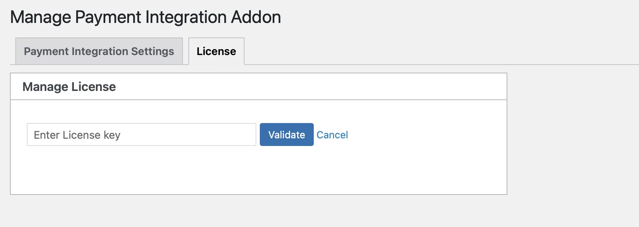Focus the Enter License key field
The image size is (639, 227).
(x=142, y=135)
